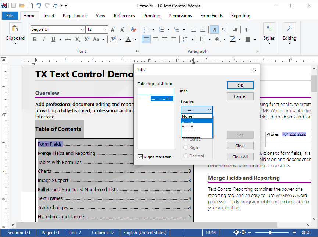The image size is (318, 237).
Task: Click Clear All in the Tabs dialog
Action: point(240,157)
